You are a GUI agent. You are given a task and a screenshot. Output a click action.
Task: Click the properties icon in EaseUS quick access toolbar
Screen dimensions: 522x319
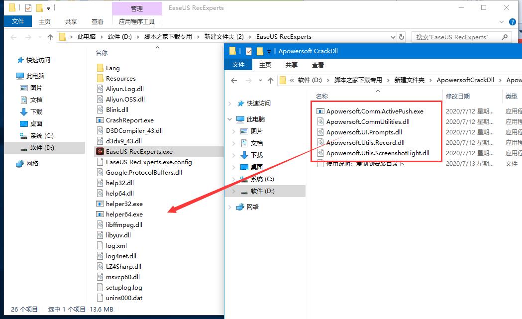pyautogui.click(x=28, y=7)
